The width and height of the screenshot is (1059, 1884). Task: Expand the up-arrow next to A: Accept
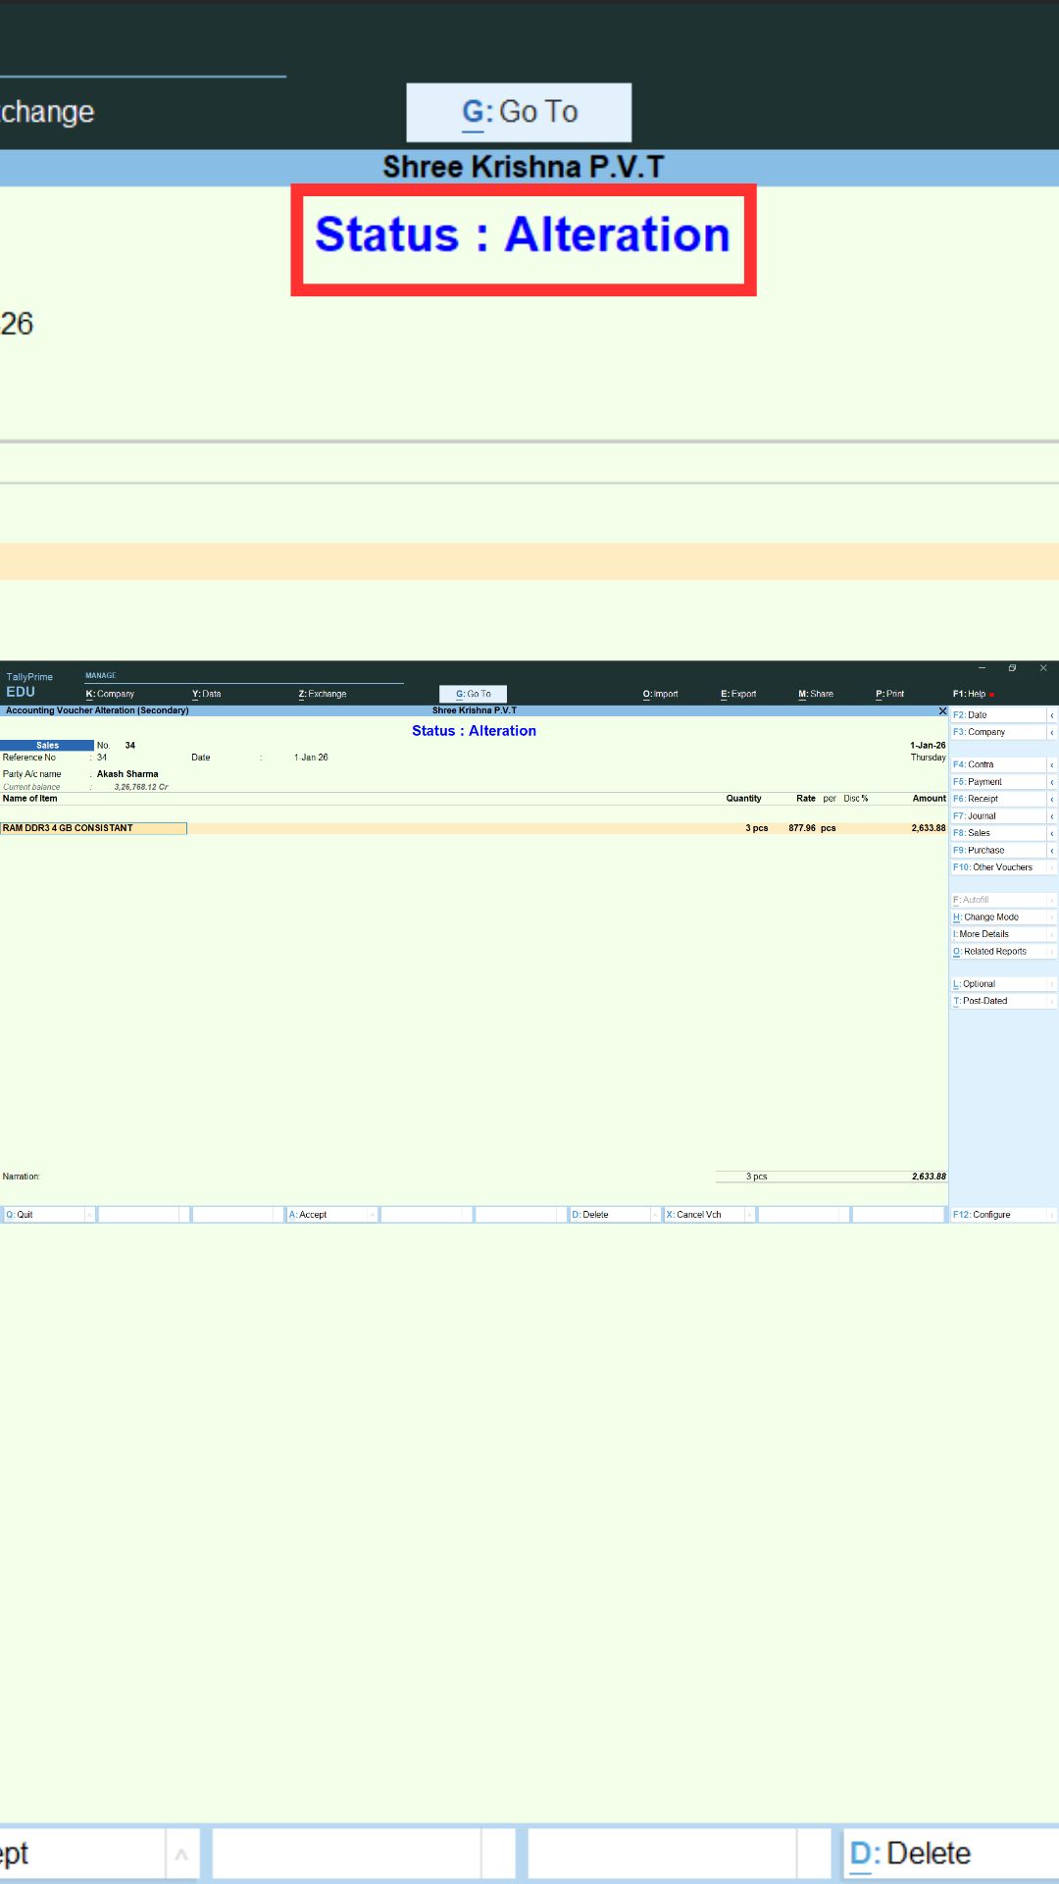[373, 1215]
